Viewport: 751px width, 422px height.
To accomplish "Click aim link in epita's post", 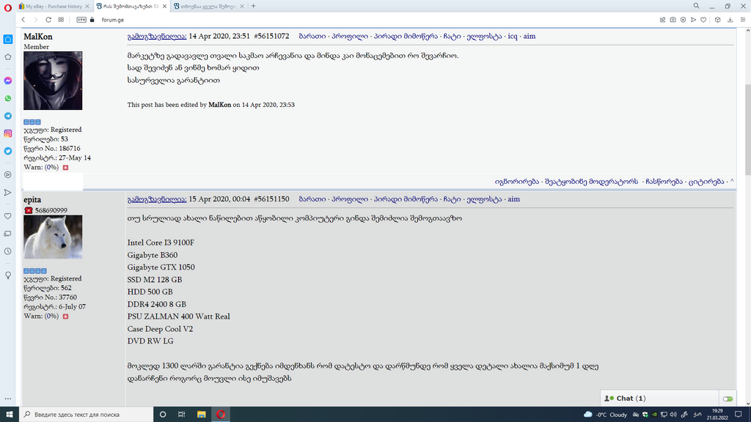I will (513, 199).
